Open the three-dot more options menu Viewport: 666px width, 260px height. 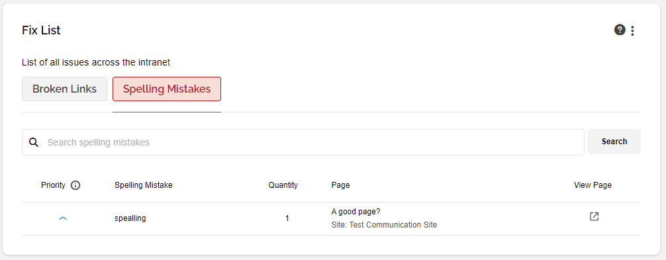click(x=632, y=30)
